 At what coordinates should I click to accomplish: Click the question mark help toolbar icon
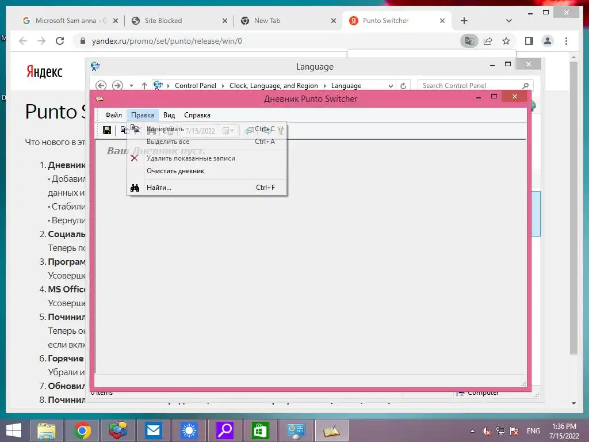(281, 130)
